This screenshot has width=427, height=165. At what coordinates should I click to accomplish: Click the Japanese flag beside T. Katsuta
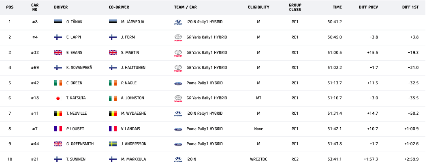[58, 98]
